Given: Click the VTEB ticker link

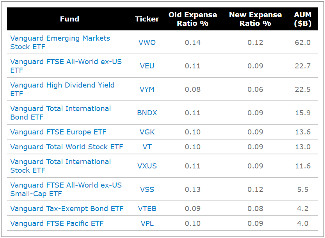Looking at the screenshot, I should click(147, 209).
